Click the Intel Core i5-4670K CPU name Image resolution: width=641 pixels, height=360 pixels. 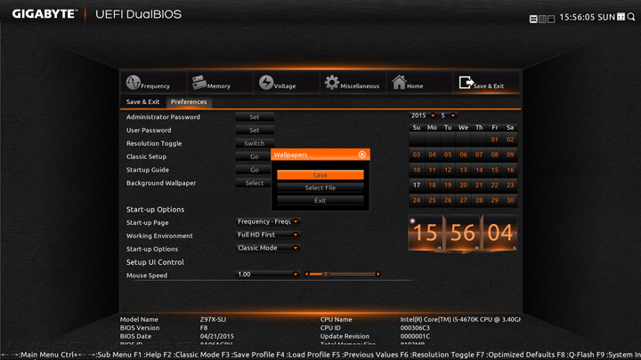pos(460,320)
